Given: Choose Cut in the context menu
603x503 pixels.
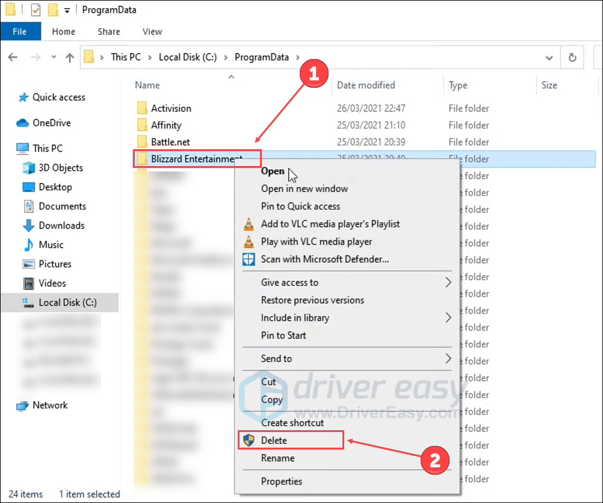Looking at the screenshot, I should click(x=268, y=382).
